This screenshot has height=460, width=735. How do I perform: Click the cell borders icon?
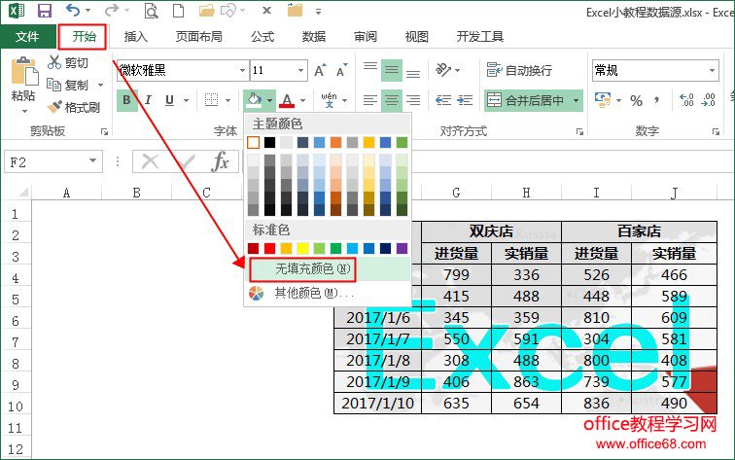pos(211,100)
